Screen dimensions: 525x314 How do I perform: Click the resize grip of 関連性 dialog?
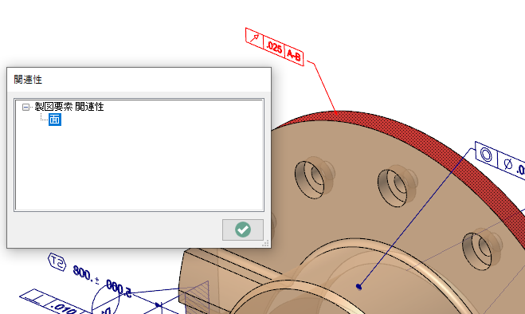(x=265, y=243)
